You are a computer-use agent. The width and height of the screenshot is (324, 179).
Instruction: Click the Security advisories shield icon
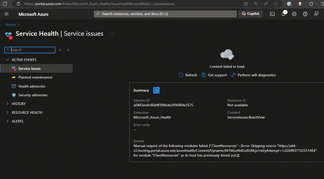point(14,95)
